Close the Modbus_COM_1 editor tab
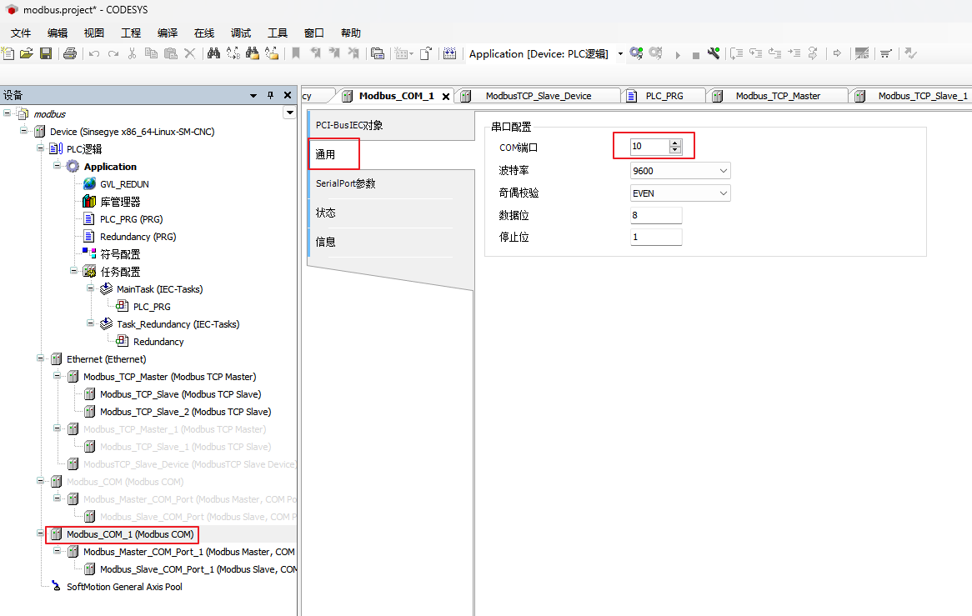972x616 pixels. point(446,97)
